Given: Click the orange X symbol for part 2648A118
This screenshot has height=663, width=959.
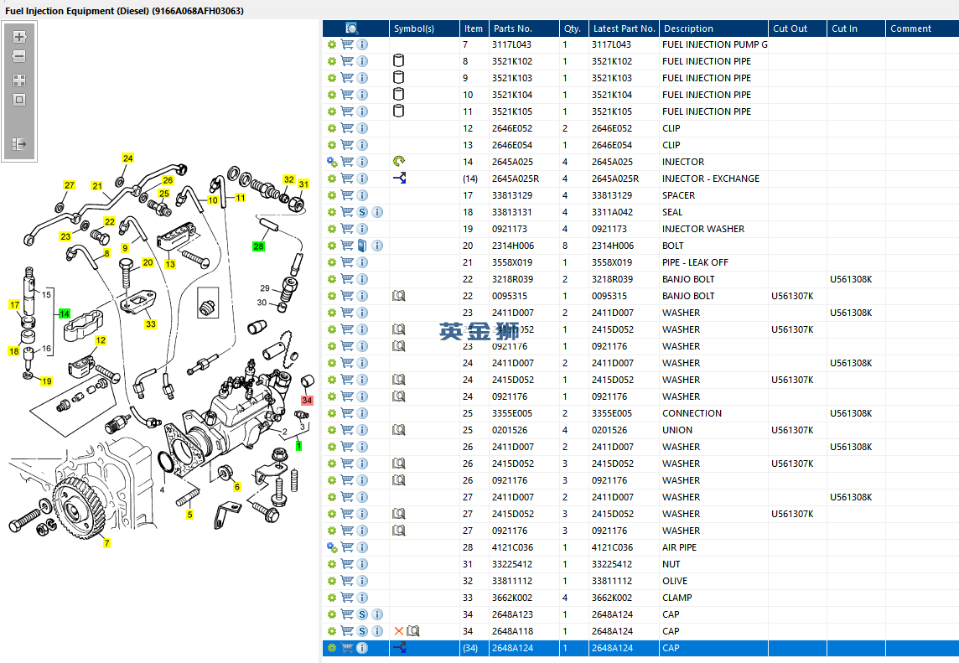Looking at the screenshot, I should click(x=398, y=631).
